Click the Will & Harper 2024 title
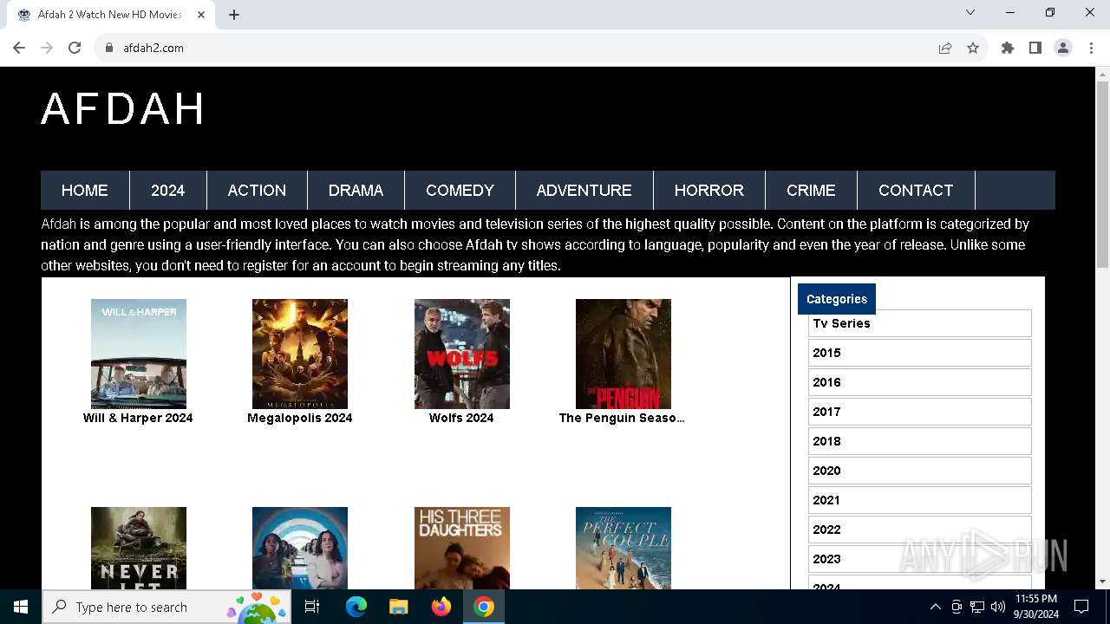1110x624 pixels. tap(138, 418)
